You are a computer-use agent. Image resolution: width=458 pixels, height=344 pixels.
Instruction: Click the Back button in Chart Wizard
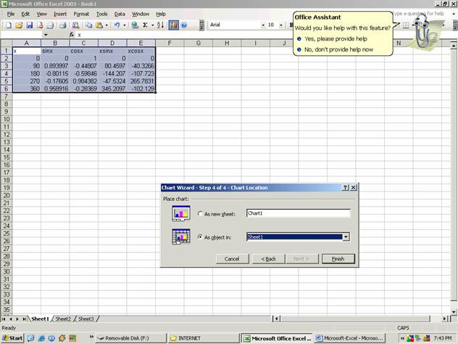[268, 259]
